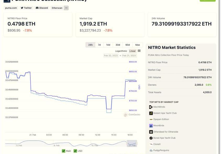The width and height of the screenshot is (222, 154).
Task: Click the Moonbirds collection icon
Action: [151, 126]
